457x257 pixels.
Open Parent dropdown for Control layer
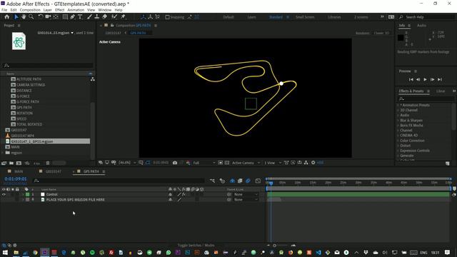pos(246,194)
